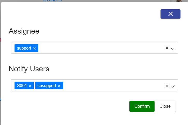This screenshot has height=125, width=188.
Task: Focus the Notify Users select input area
Action: pos(114,86)
